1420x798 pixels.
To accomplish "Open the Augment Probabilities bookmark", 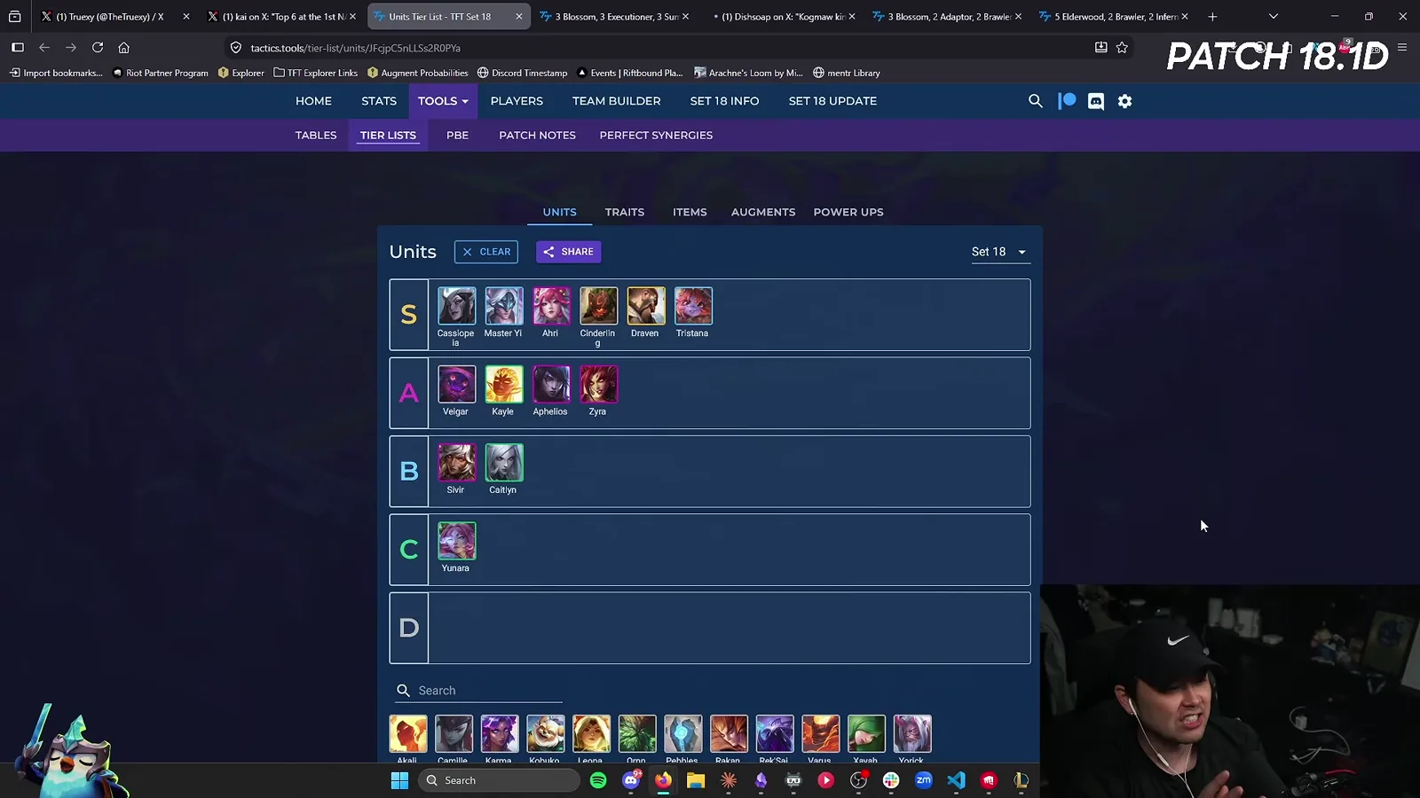I will (417, 73).
